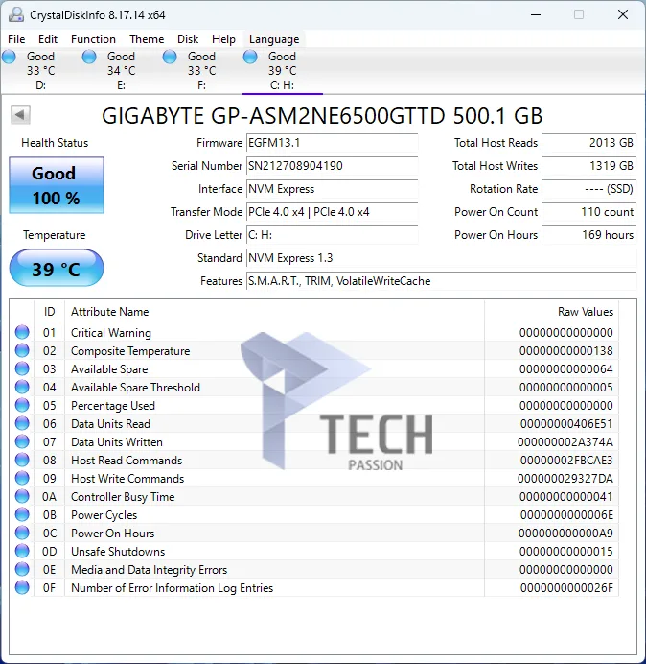Click the previous disk arrow button
The height and width of the screenshot is (664, 646).
click(x=20, y=114)
